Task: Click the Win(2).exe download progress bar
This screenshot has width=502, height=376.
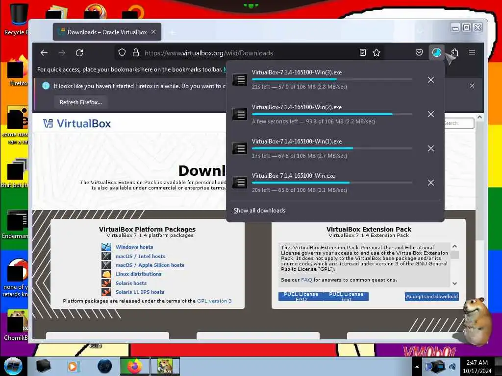Action: click(x=332, y=114)
